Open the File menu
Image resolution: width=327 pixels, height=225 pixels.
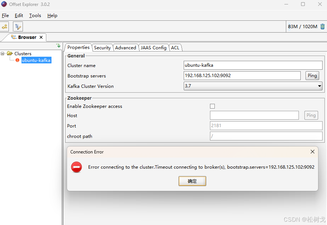tap(5, 16)
